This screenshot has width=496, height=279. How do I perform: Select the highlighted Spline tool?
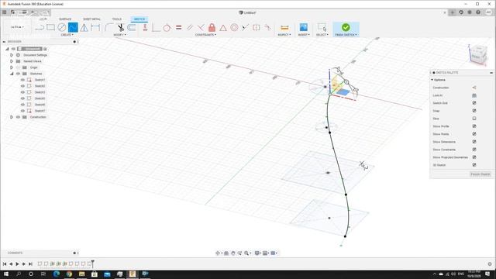[x=73, y=28]
